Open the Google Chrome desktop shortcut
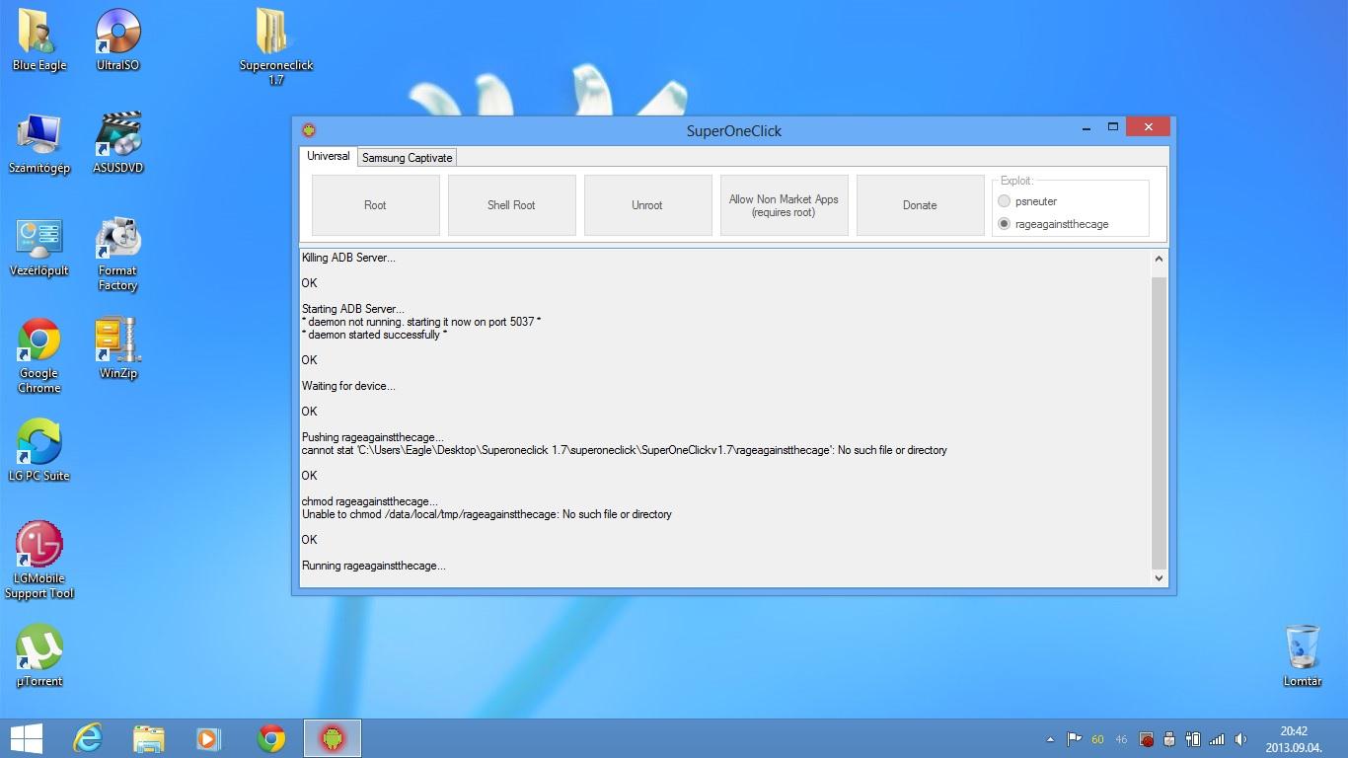The height and width of the screenshot is (758, 1348). 39,355
